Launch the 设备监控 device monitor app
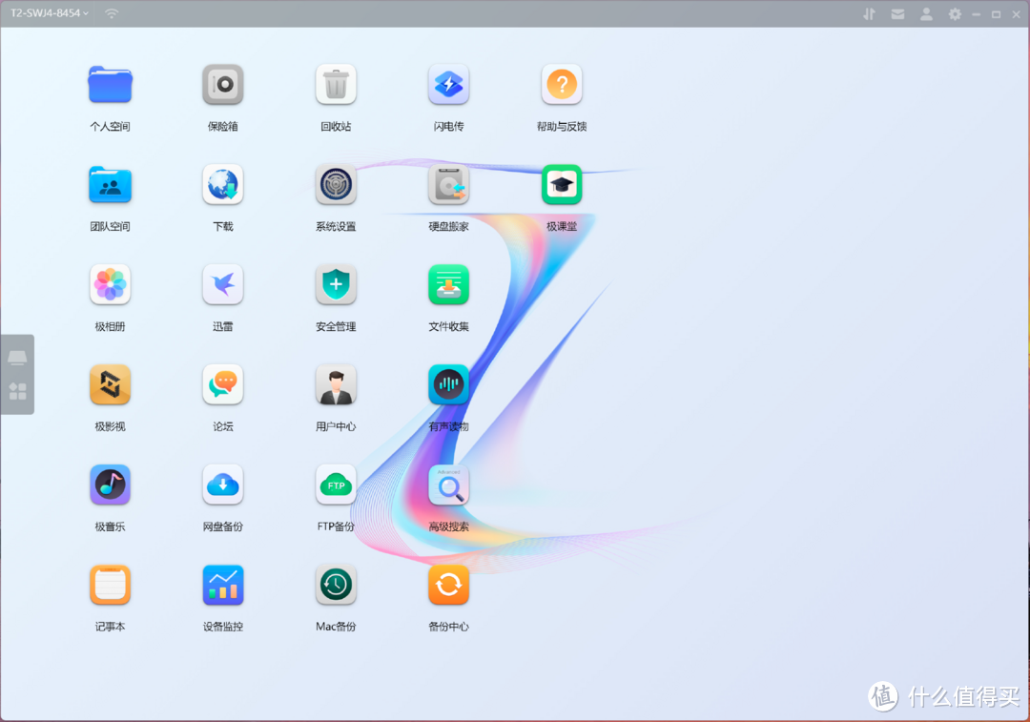 pyautogui.click(x=223, y=586)
